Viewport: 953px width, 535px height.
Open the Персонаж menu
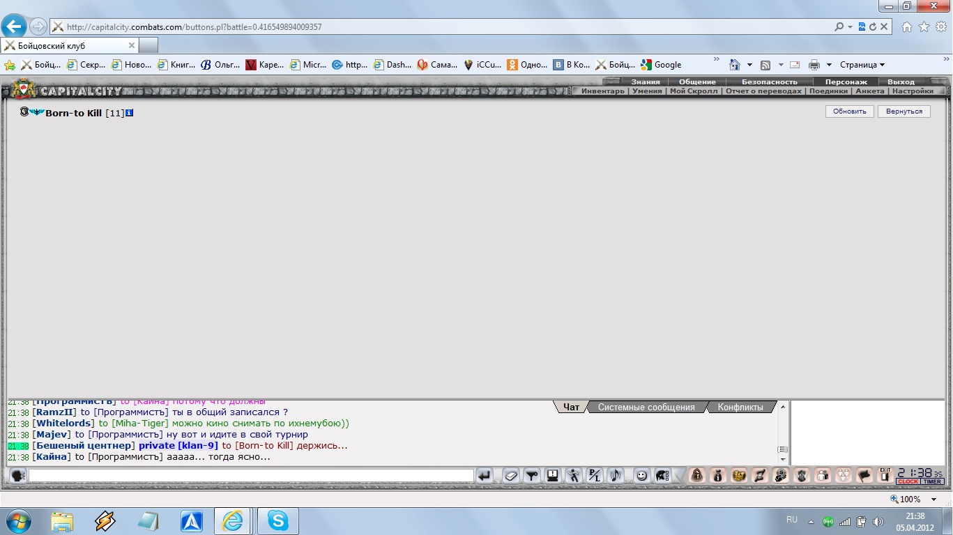(846, 82)
